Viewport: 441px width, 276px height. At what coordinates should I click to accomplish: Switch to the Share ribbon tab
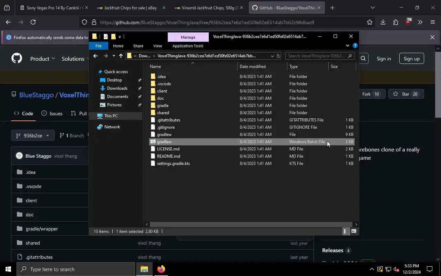[x=138, y=46]
